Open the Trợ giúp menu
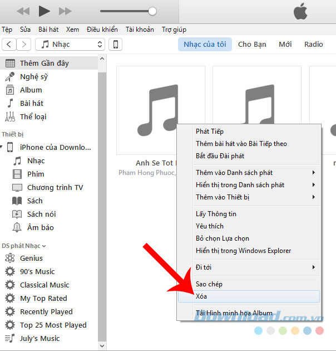This screenshot has width=336, height=351. 174,30
